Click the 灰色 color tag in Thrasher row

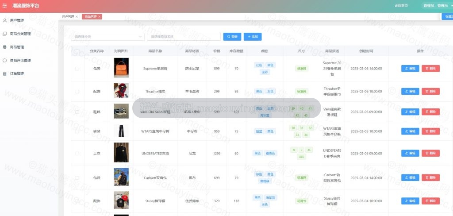point(270,91)
